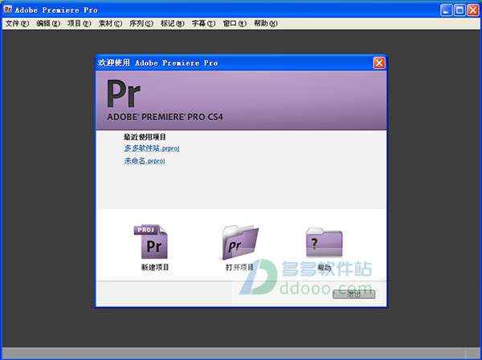The width and height of the screenshot is (482, 360).
Task: Open recent project 未命名.prproj
Action: tap(145, 160)
